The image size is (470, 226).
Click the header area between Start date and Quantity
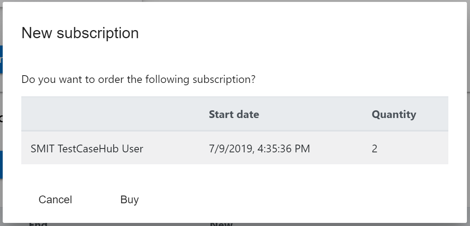315,115
